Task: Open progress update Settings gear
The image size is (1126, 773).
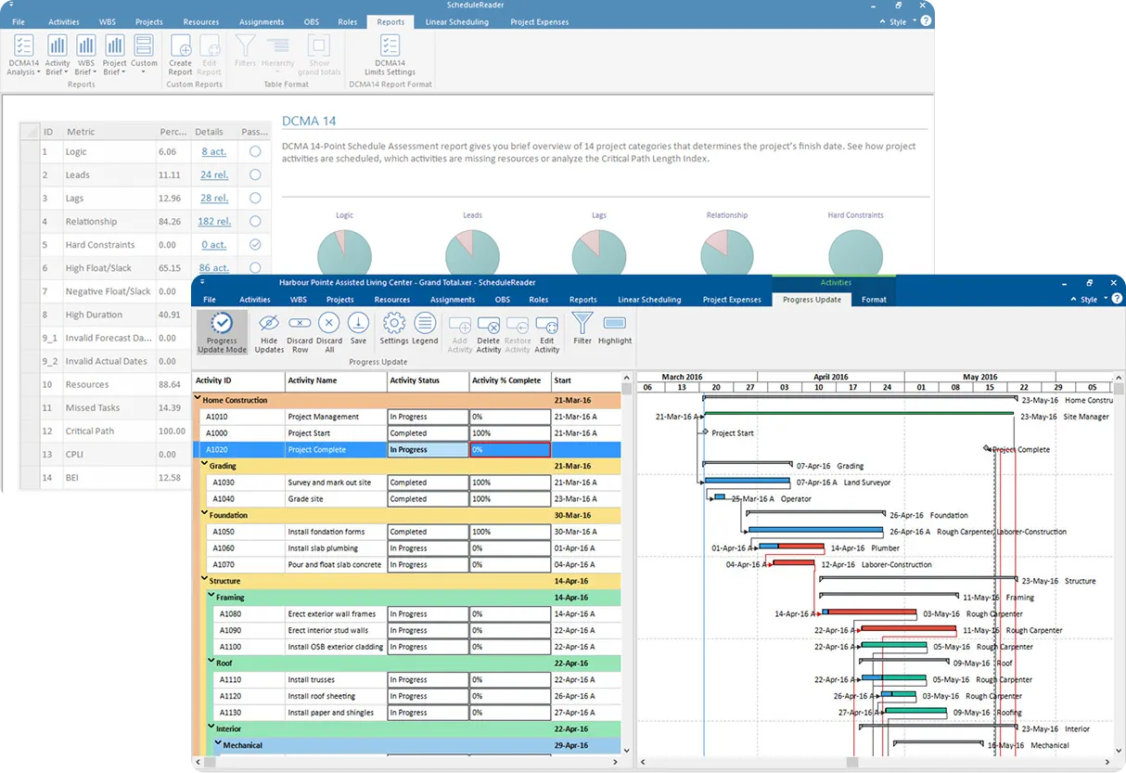Action: [394, 329]
